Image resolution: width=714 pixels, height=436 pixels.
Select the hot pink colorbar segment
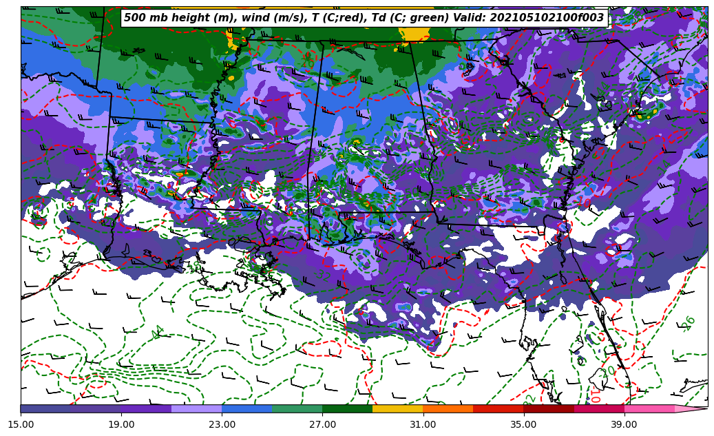pyautogui.click(x=649, y=408)
